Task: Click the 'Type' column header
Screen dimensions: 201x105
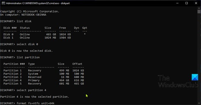Action: click(x=31, y=64)
